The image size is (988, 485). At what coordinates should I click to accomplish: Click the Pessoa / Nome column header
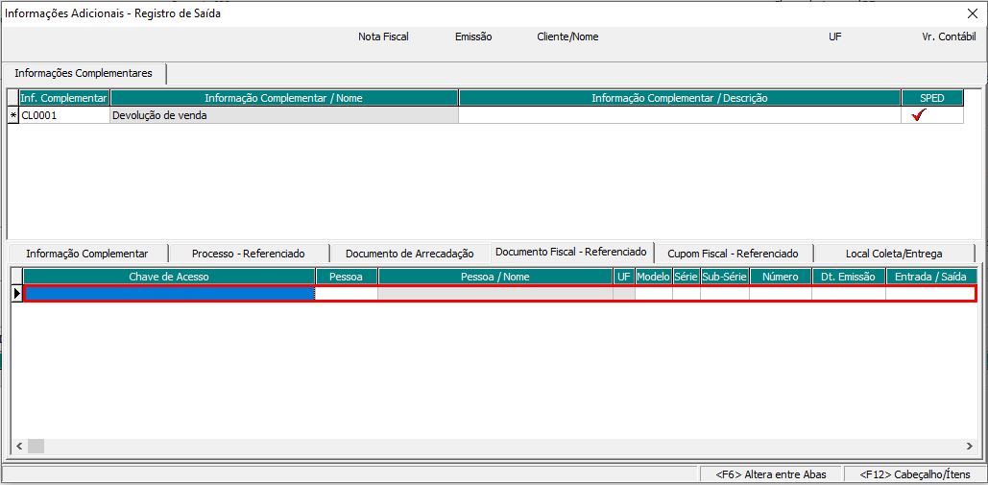click(495, 277)
